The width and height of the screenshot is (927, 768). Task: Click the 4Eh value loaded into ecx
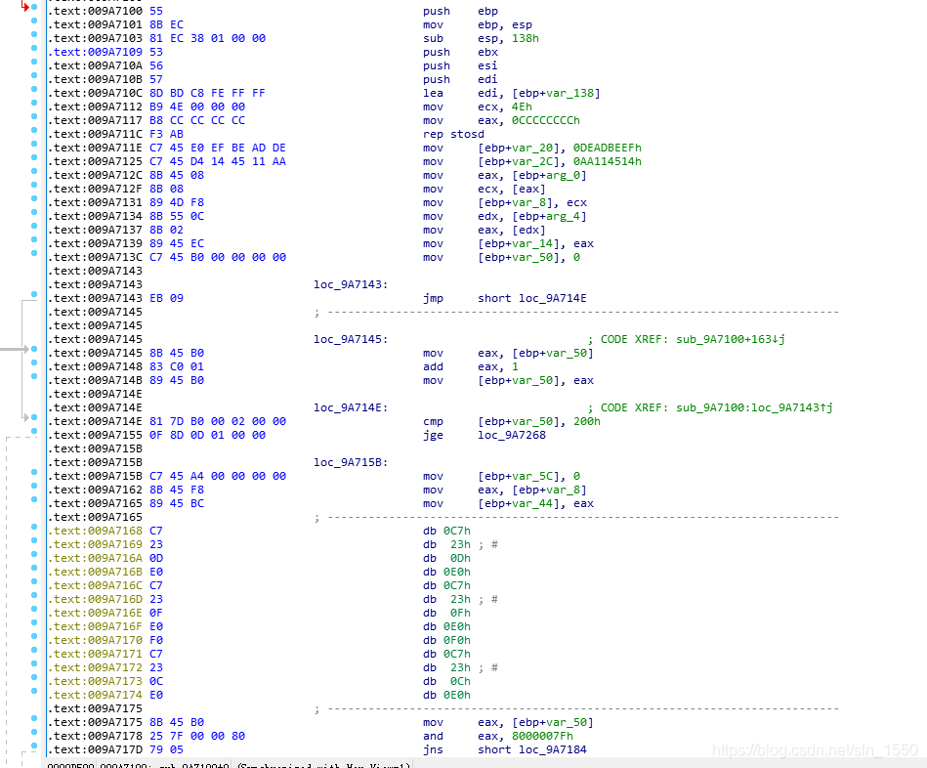522,107
